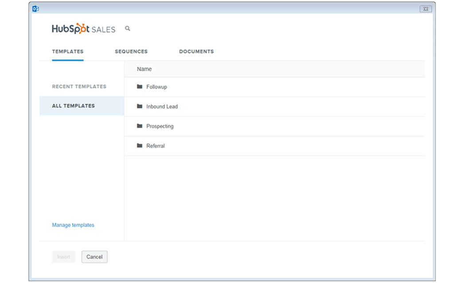Click the magnifying glass search icon
Image resolution: width=454 pixels, height=283 pixels.
click(128, 29)
